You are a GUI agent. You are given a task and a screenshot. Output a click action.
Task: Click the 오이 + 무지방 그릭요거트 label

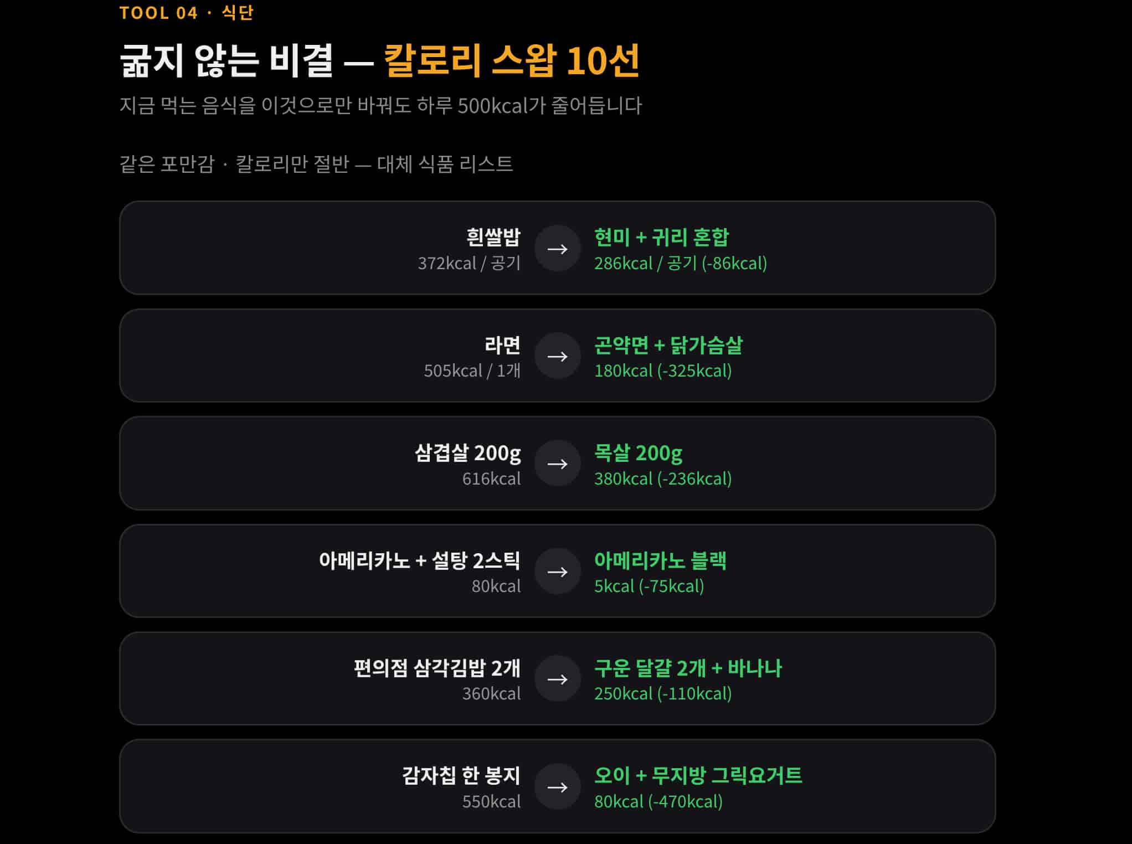698,775
